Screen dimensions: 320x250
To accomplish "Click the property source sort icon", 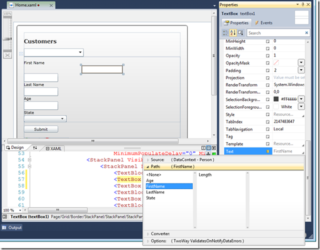I will 241,32.
